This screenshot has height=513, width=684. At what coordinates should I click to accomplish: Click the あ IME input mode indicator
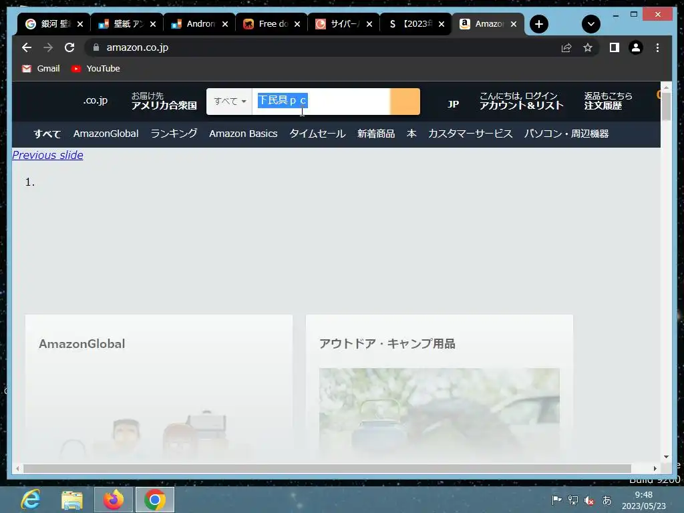607,500
